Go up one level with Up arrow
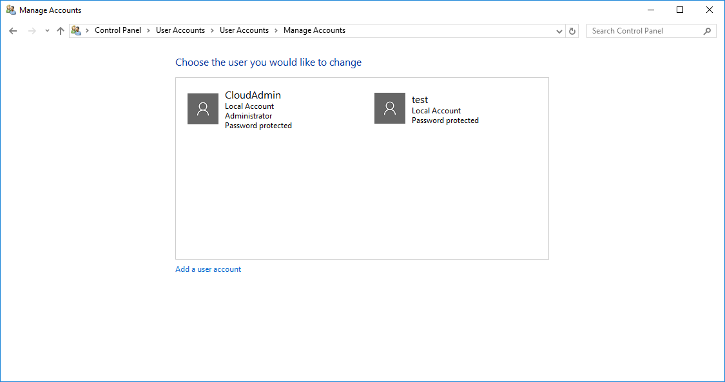725x382 pixels. (x=61, y=31)
